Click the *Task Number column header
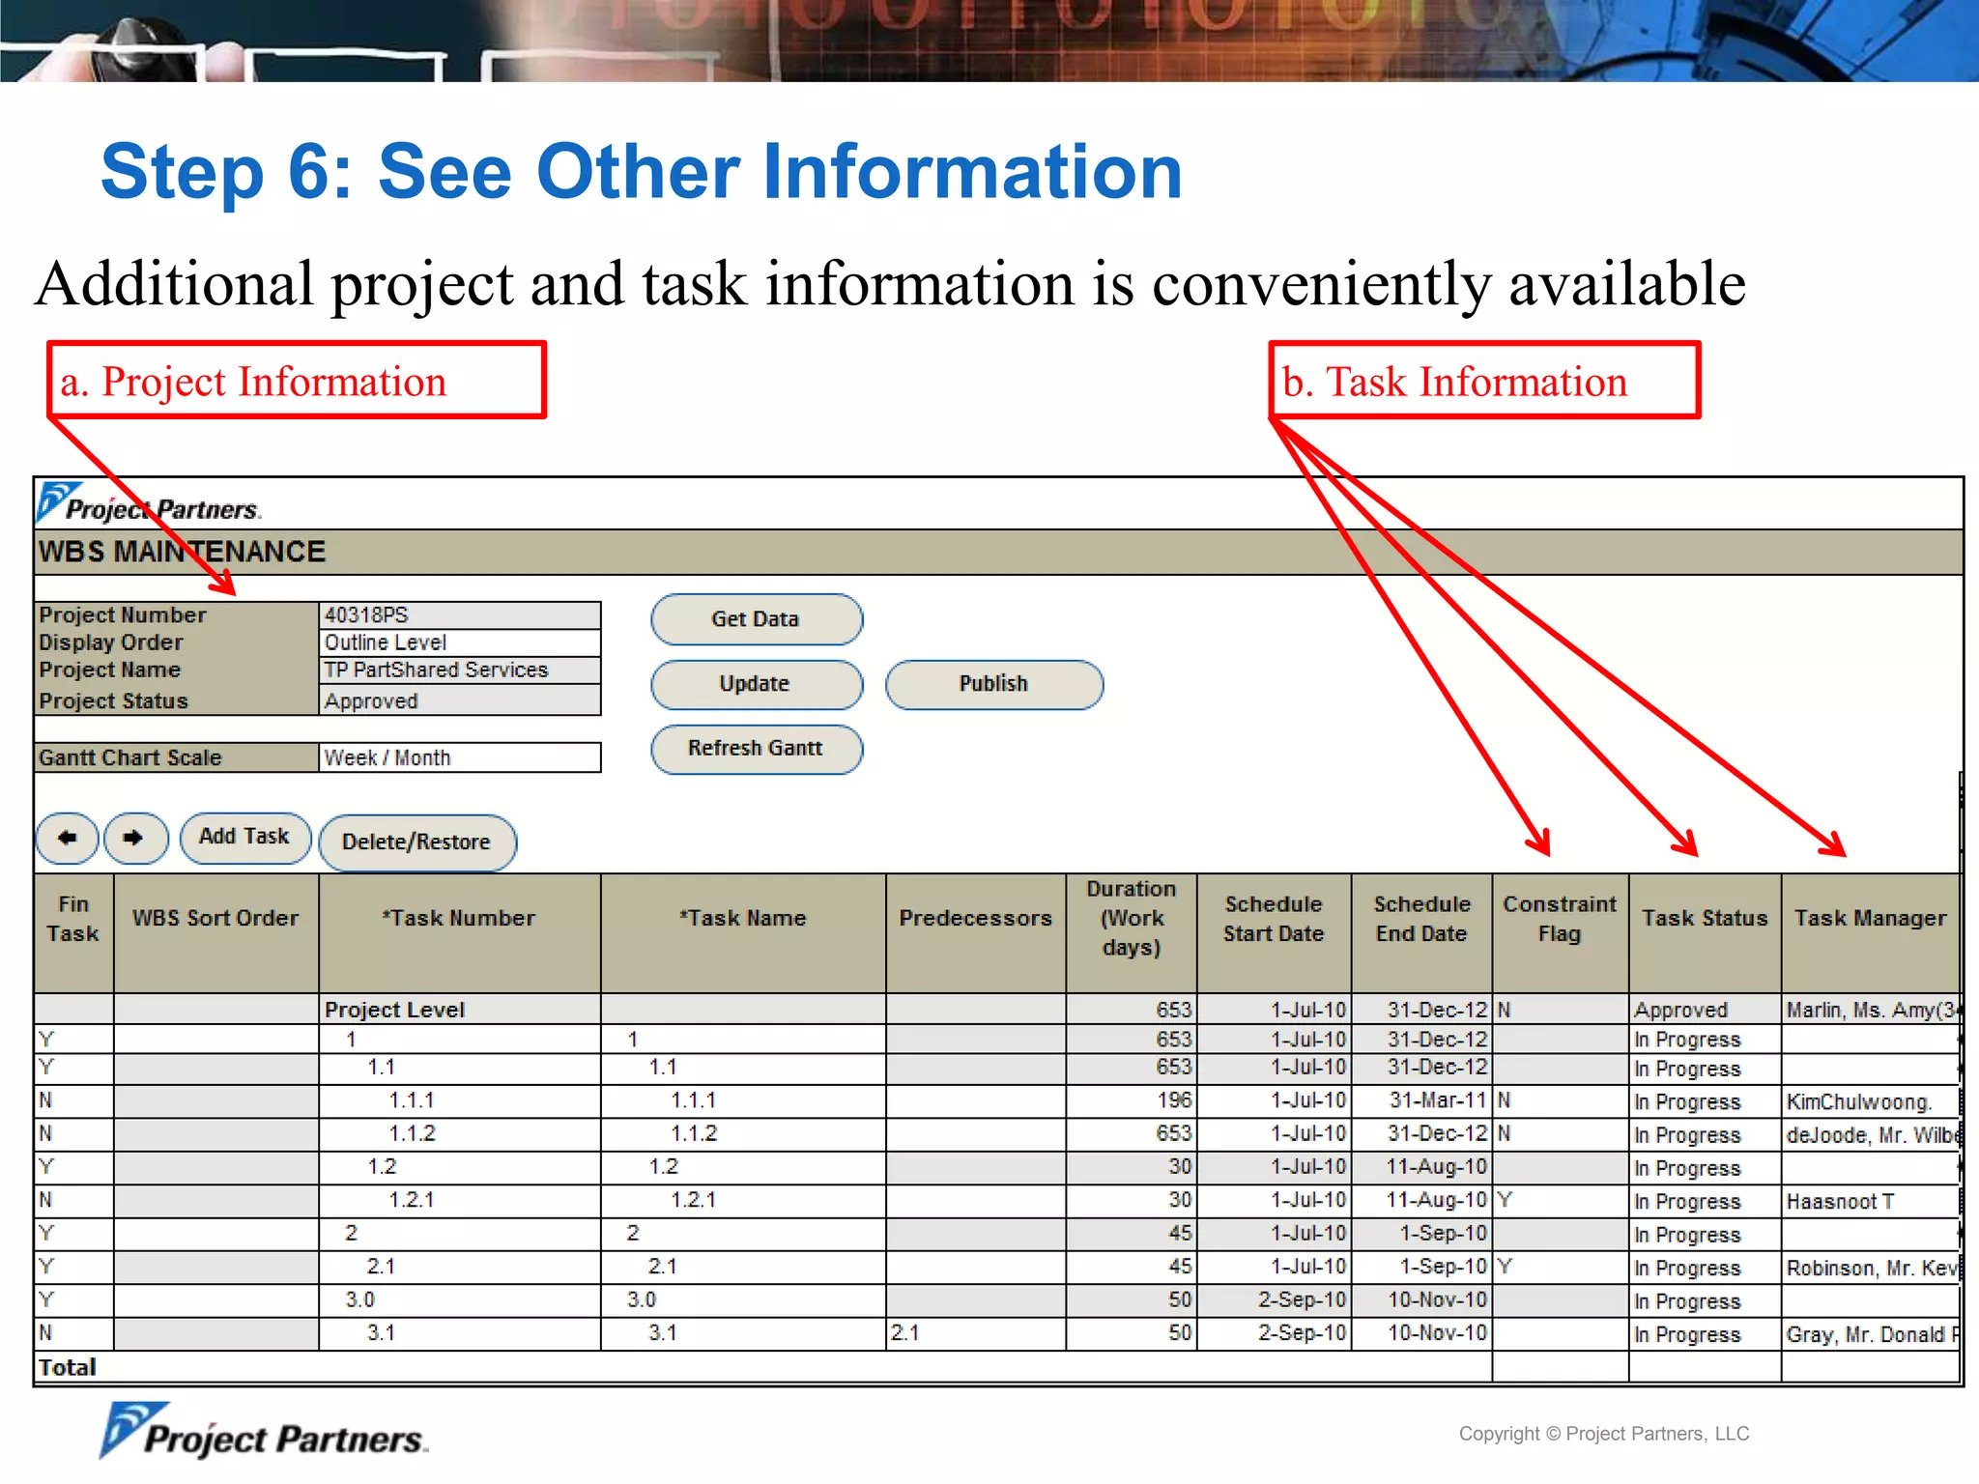Image resolution: width=1979 pixels, height=1484 pixels. (460, 933)
